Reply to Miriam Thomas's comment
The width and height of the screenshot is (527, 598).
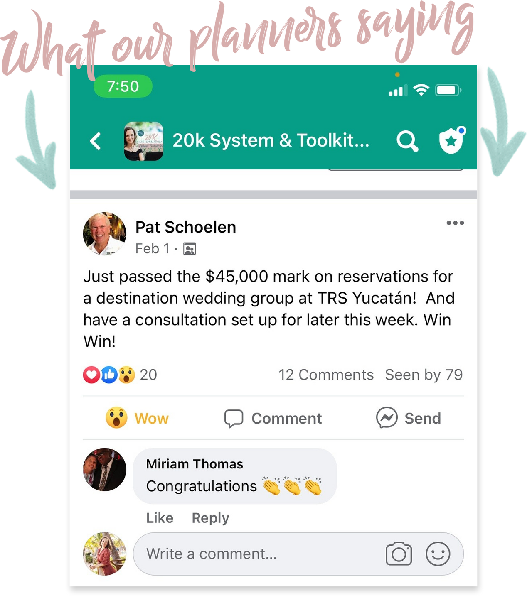coord(210,518)
